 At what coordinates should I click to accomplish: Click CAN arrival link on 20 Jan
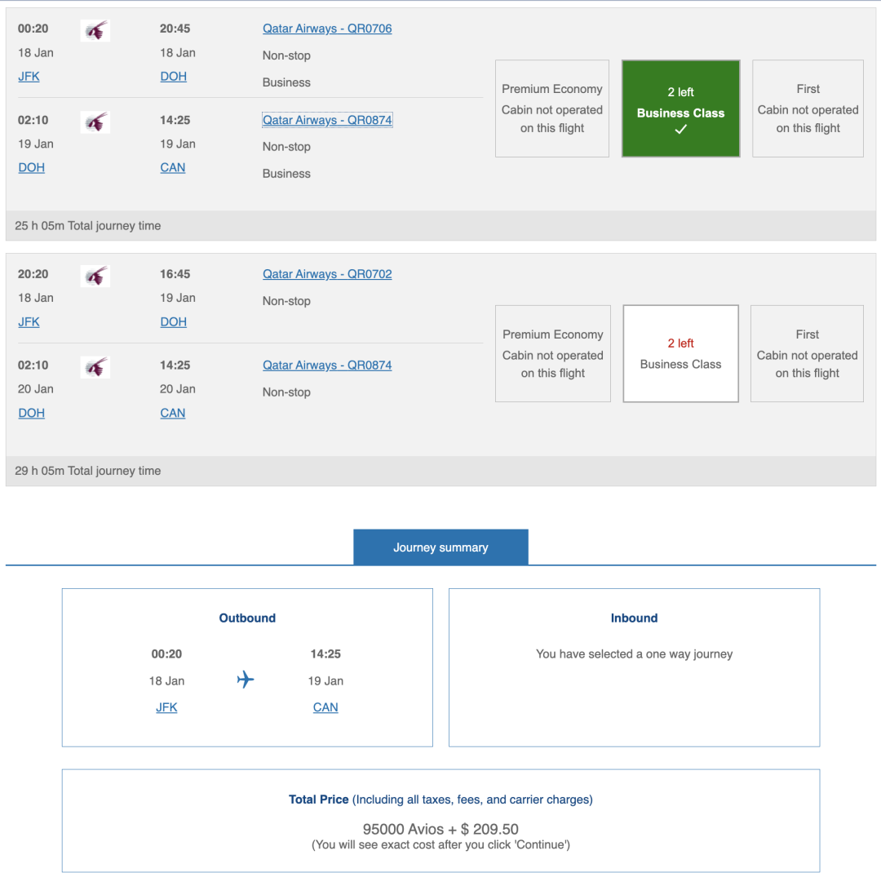(173, 413)
